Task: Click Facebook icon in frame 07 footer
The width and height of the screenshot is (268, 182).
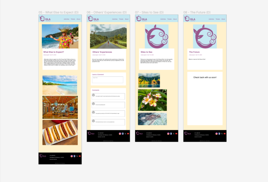Action: coord(171,134)
